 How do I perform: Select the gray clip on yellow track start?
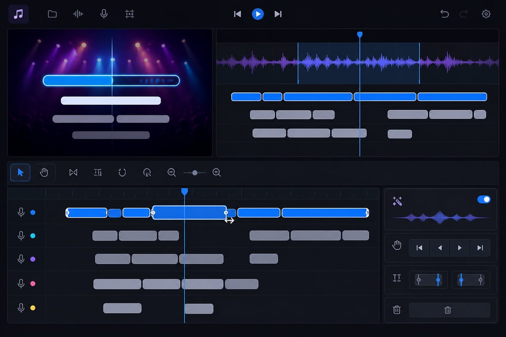pos(123,308)
